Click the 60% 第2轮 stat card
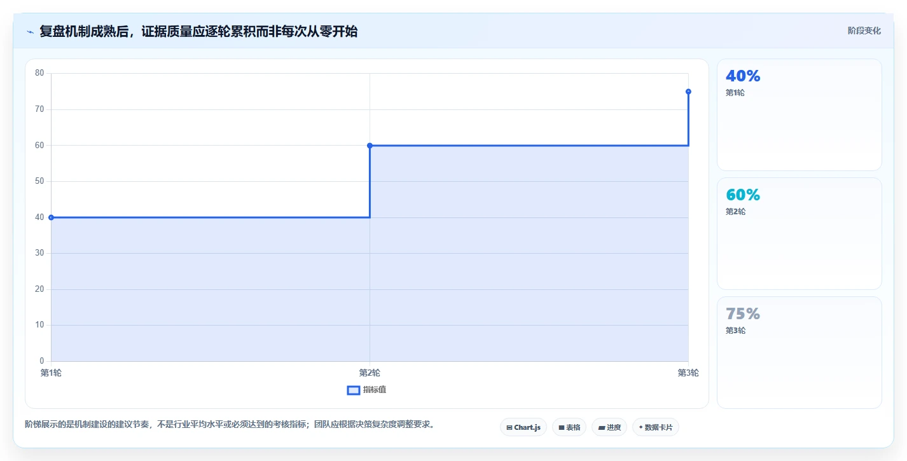907x461 pixels. (x=800, y=234)
